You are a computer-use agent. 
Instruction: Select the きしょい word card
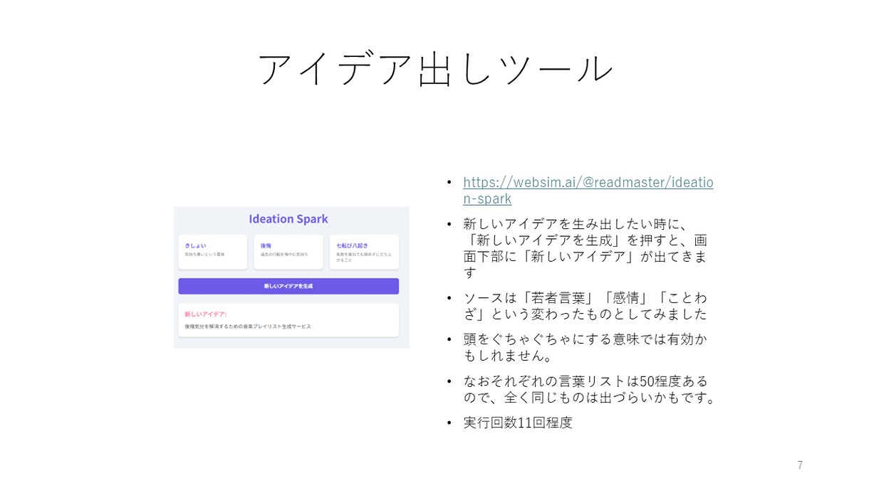pos(212,252)
